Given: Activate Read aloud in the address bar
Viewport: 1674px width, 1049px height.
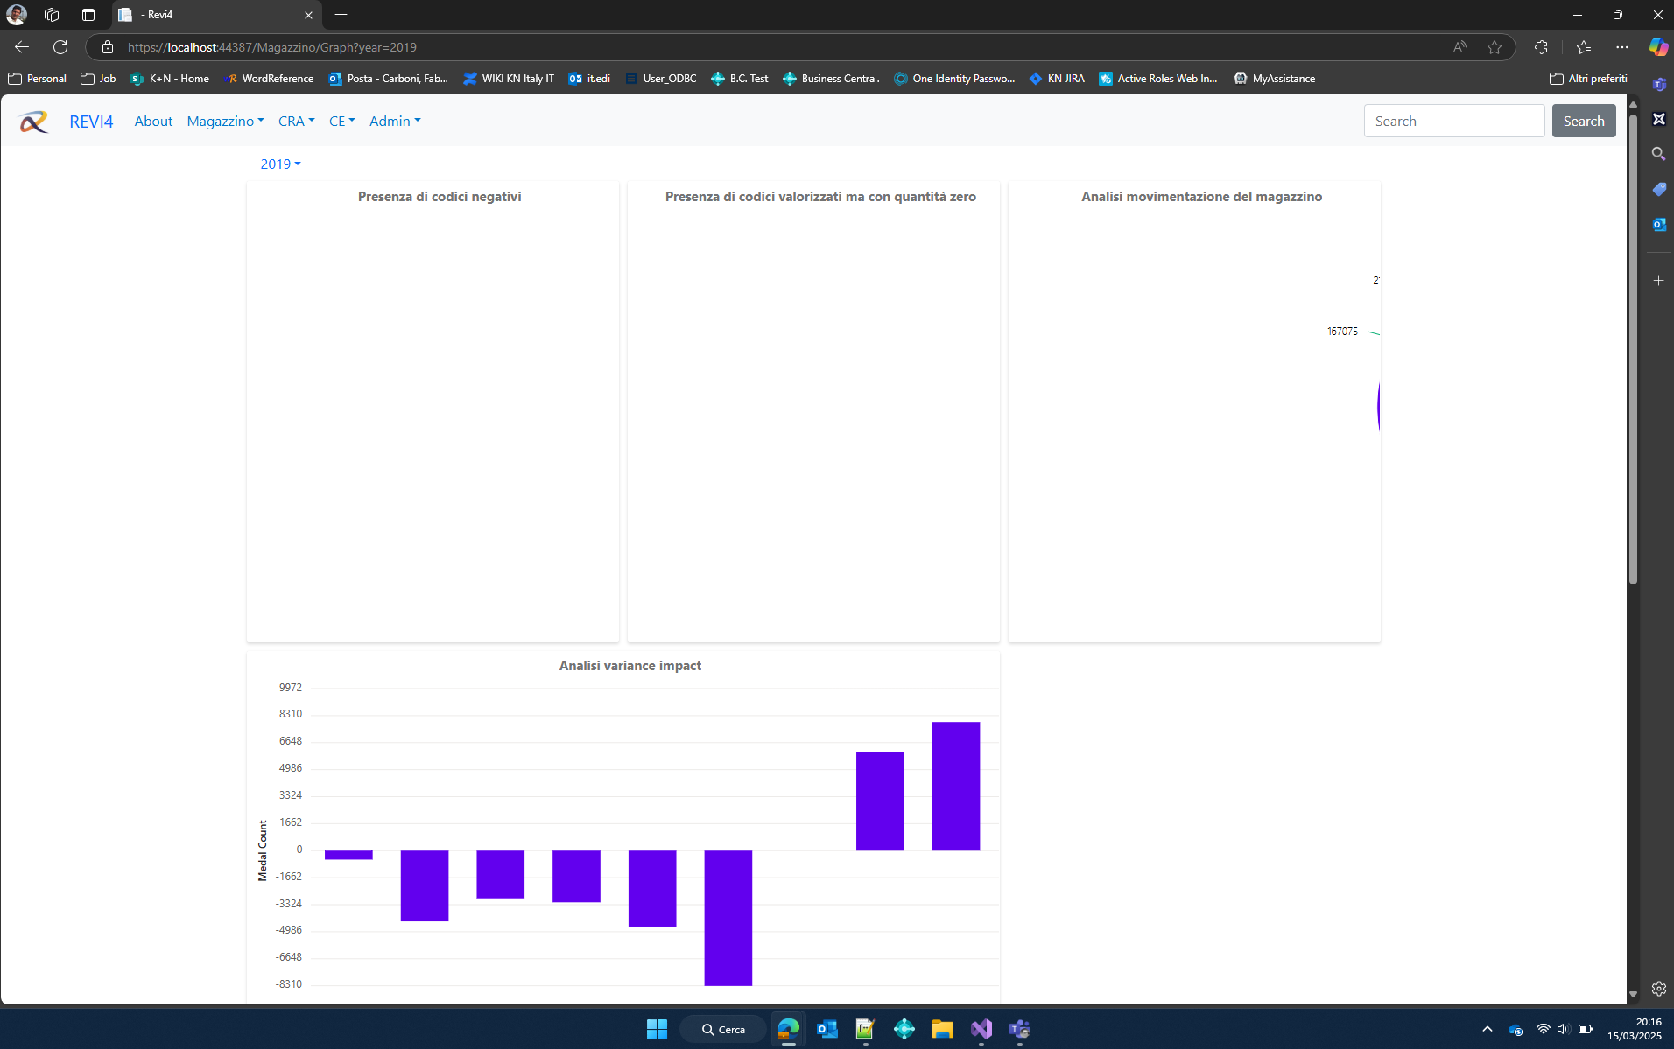Looking at the screenshot, I should (x=1460, y=46).
